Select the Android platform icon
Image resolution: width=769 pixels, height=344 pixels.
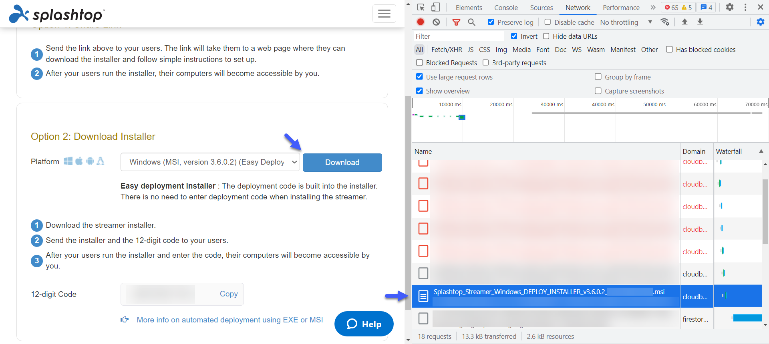90,161
